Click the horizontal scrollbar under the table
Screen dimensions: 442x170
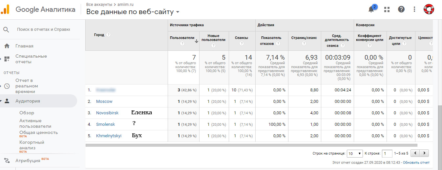pyautogui.click(x=251, y=145)
